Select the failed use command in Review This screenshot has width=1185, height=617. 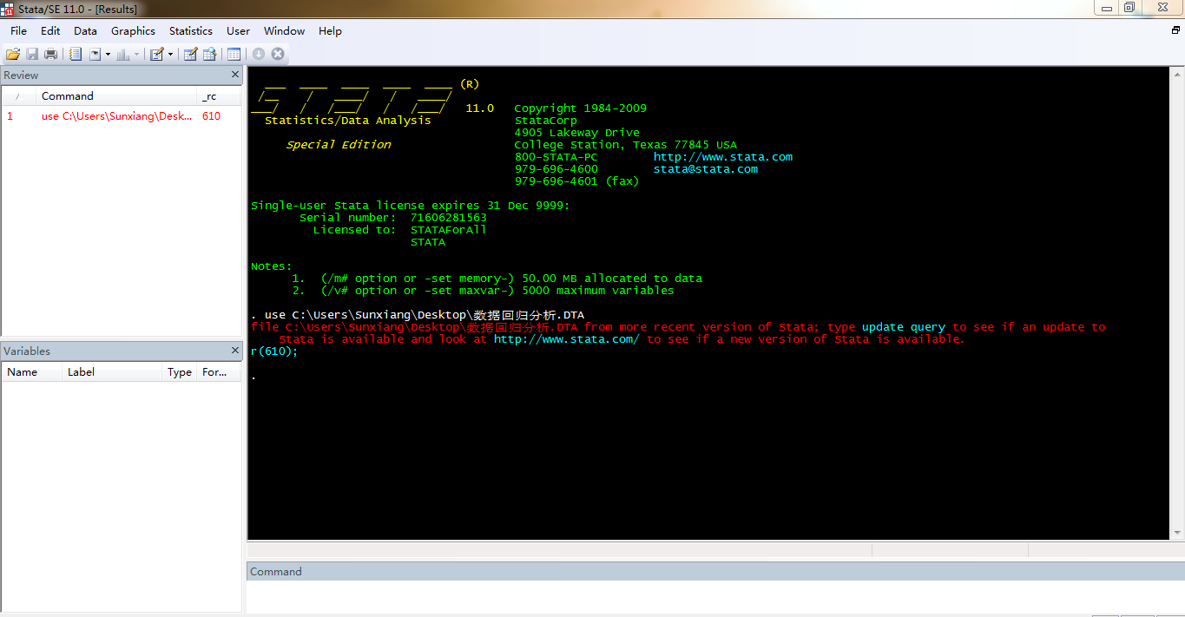pos(117,115)
